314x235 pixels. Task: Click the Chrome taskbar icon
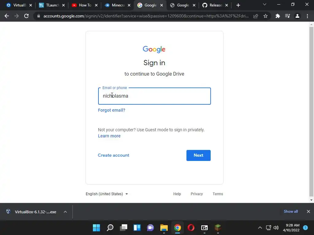tap(178, 228)
